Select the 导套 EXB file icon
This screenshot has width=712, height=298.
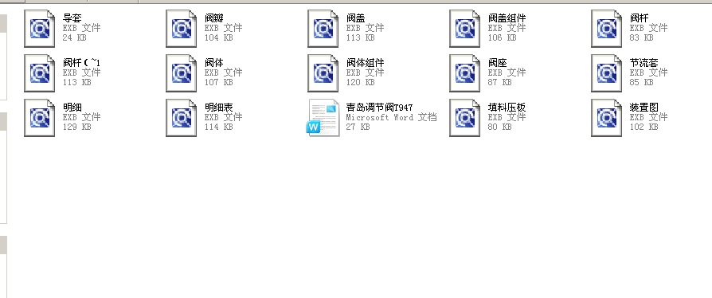tap(40, 29)
